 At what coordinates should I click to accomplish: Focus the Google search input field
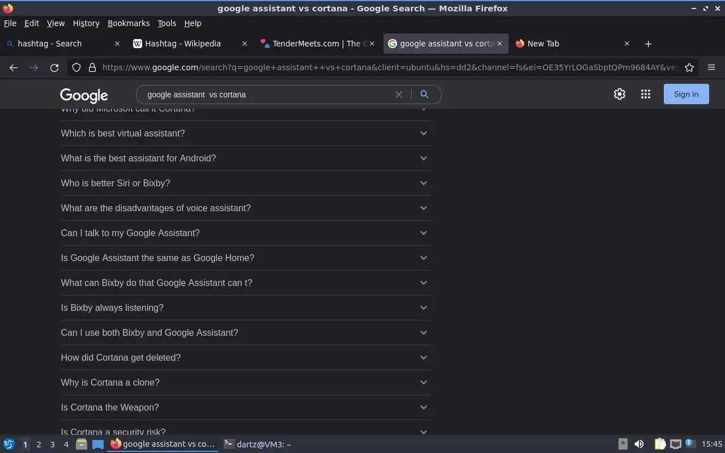(269, 95)
